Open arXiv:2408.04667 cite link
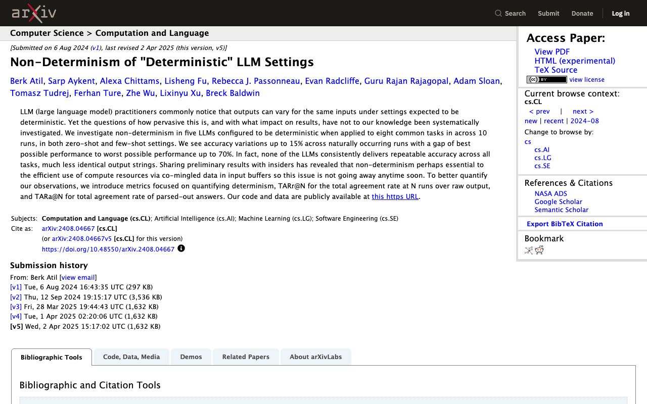Screen dimensions: 647x404 coord(68,229)
